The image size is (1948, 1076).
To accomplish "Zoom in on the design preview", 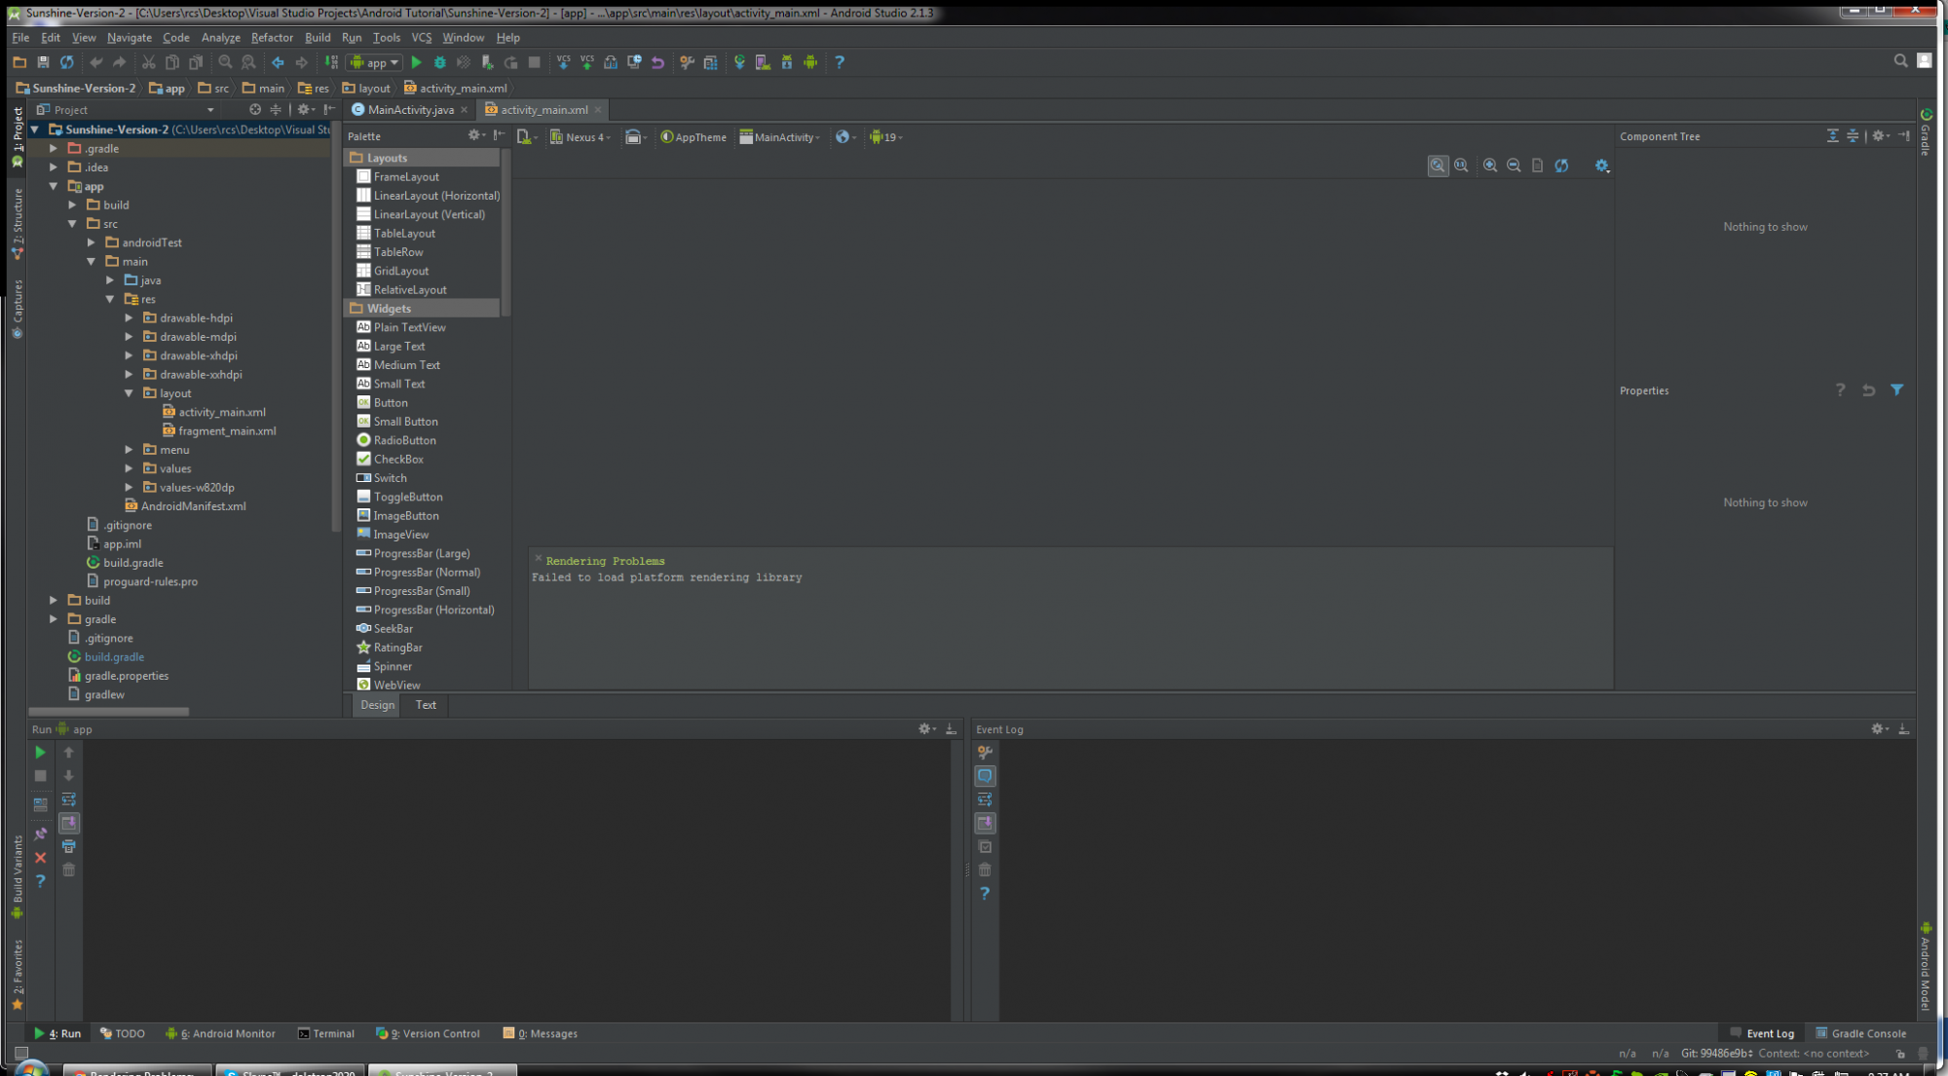I will (1490, 166).
